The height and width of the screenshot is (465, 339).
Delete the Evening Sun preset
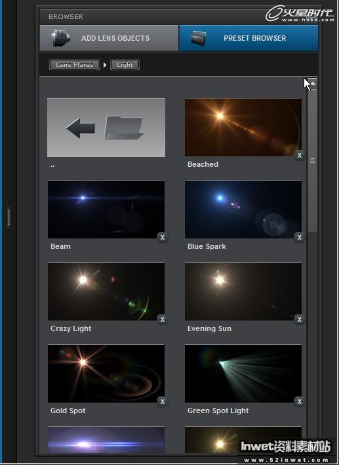coord(300,319)
